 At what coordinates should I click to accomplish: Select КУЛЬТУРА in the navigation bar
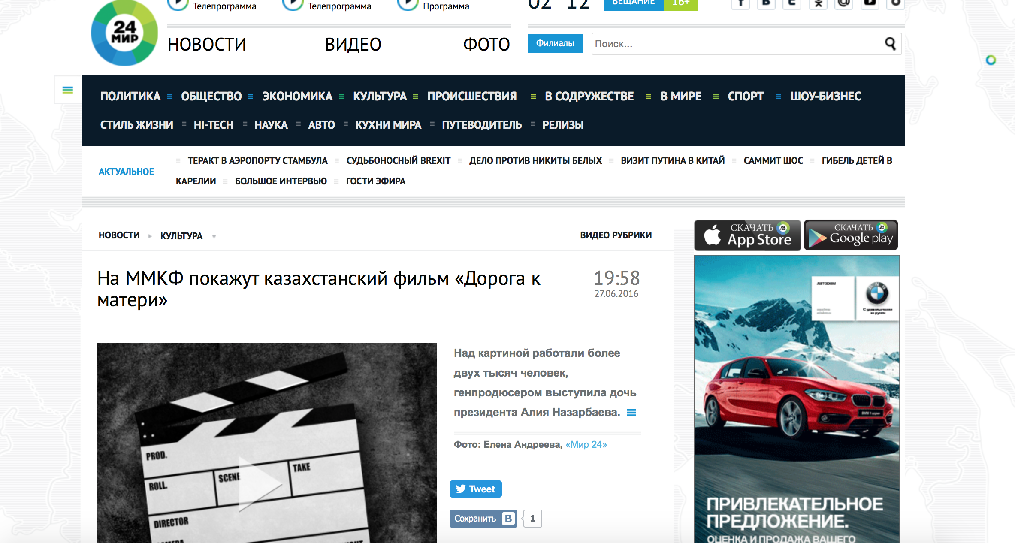[380, 96]
